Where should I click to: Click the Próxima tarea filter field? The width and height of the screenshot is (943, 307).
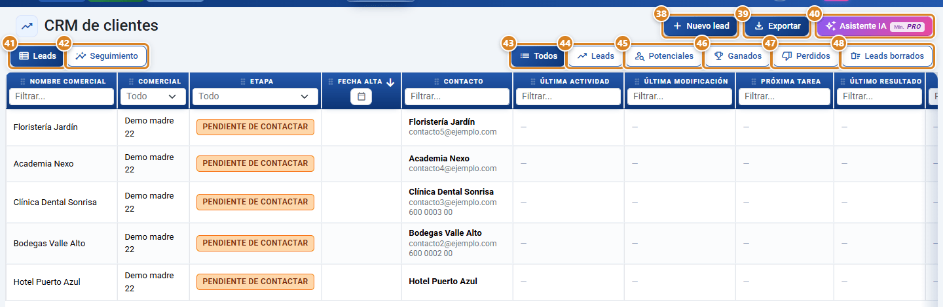[785, 97]
